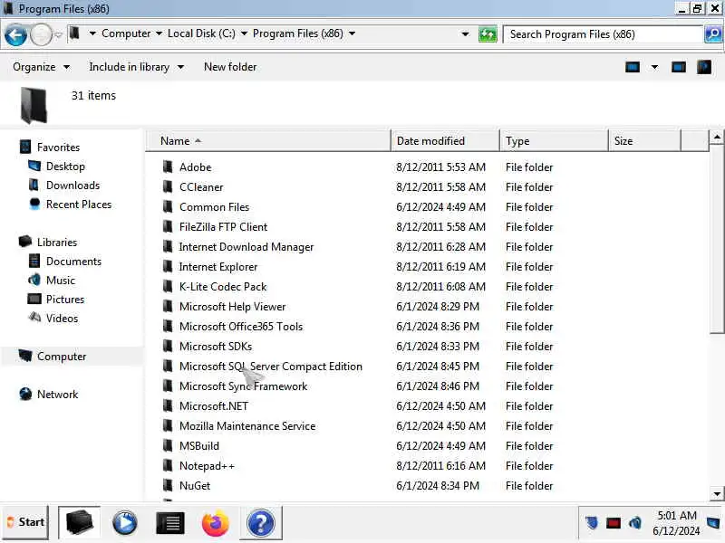Click the Desktop icon under Favorites
Viewport: 725px width, 543px height.
pyautogui.click(x=34, y=166)
